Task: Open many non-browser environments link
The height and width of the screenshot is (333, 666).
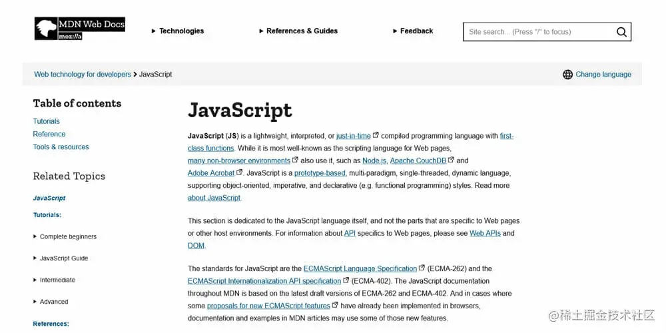Action: tap(239, 161)
